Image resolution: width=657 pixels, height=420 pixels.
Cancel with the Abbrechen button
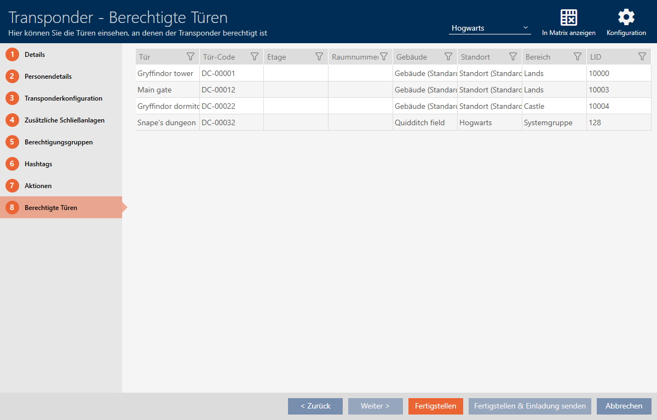[624, 406]
